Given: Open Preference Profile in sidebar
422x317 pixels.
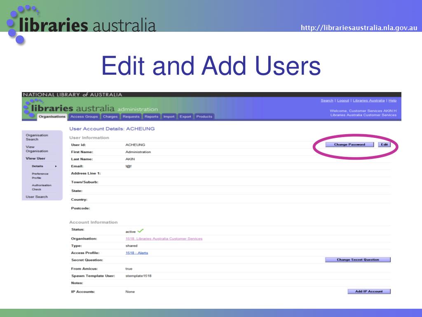Looking at the screenshot, I should tap(40, 176).
